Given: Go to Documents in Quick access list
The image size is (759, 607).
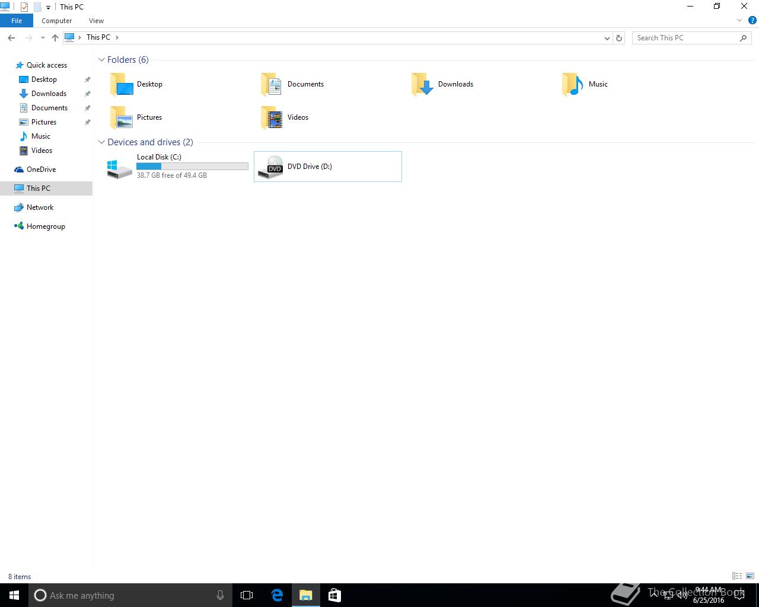Looking at the screenshot, I should click(49, 108).
